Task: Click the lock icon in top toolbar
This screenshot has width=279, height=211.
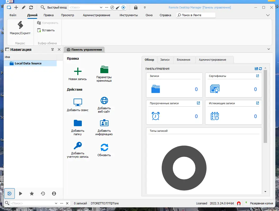Action: (136, 7)
